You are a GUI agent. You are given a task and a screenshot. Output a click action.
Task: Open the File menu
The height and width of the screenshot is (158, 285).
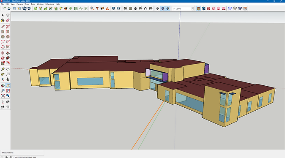tap(3, 4)
